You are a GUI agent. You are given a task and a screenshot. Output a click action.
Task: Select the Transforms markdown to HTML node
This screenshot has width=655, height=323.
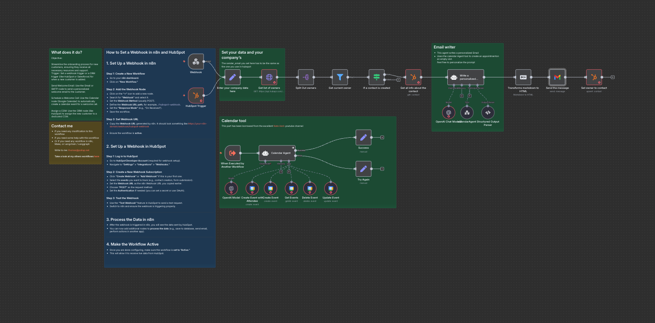523,77
